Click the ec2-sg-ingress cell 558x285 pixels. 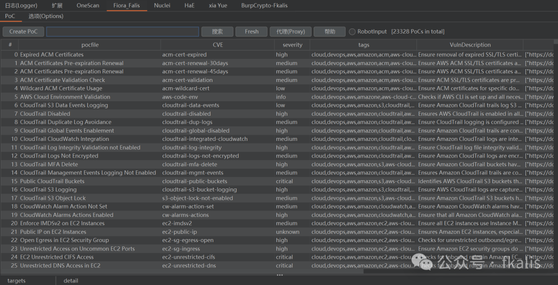pos(218,249)
